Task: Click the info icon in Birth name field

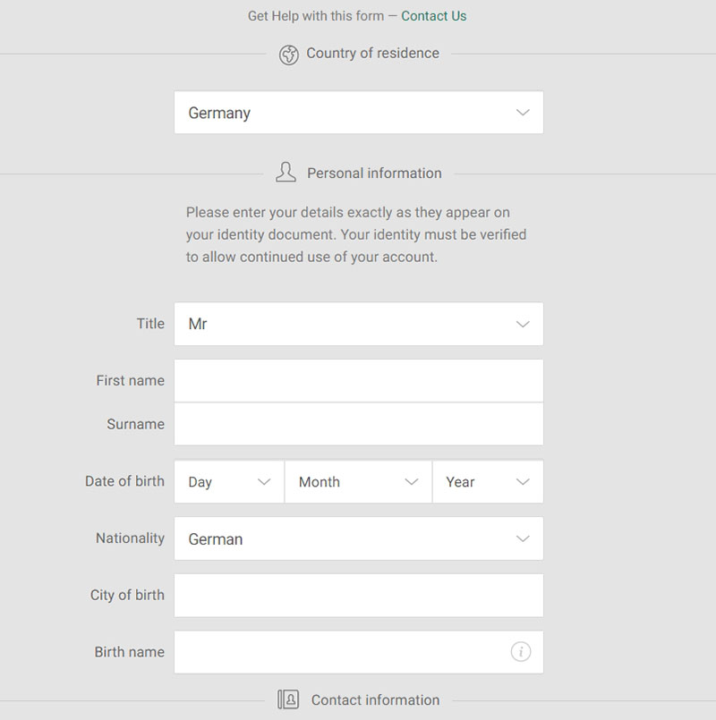Action: pyautogui.click(x=521, y=652)
